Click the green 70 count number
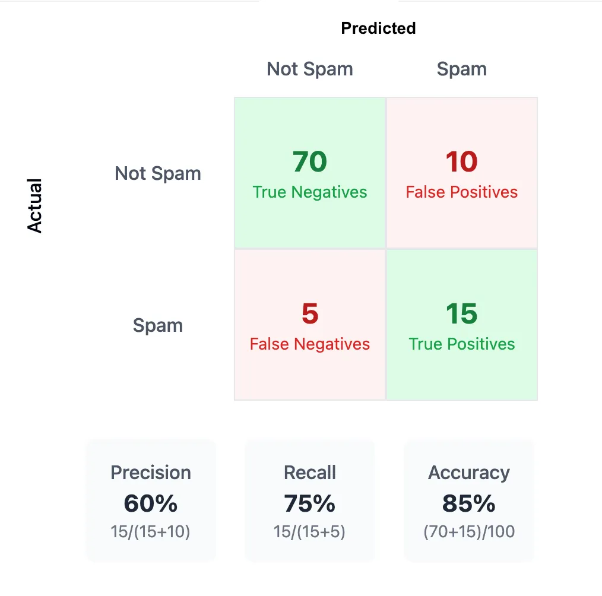The width and height of the screenshot is (602, 596). coord(310,161)
